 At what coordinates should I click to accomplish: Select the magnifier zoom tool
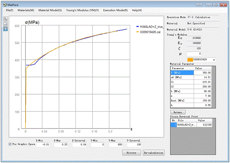[x=5, y=19]
